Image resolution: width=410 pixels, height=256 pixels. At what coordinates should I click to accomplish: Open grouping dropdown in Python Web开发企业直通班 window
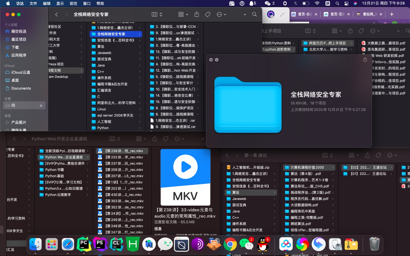[x=141, y=139]
